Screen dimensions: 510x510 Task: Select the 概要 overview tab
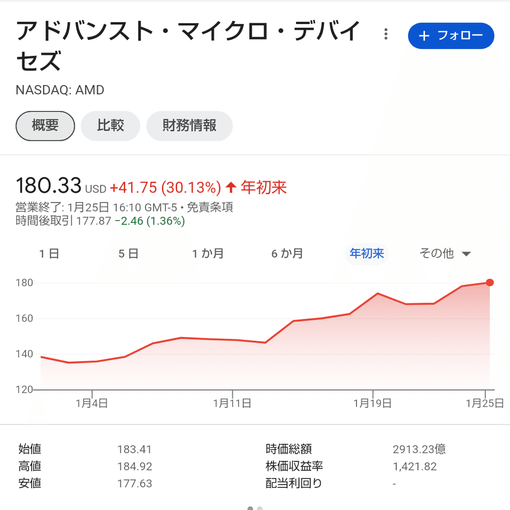45,126
